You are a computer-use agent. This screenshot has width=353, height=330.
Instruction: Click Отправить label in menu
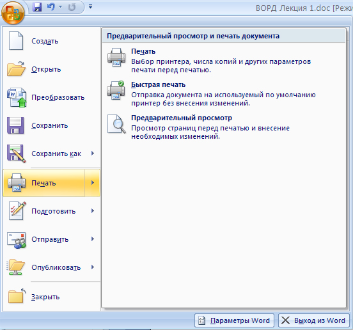pyautogui.click(x=50, y=239)
